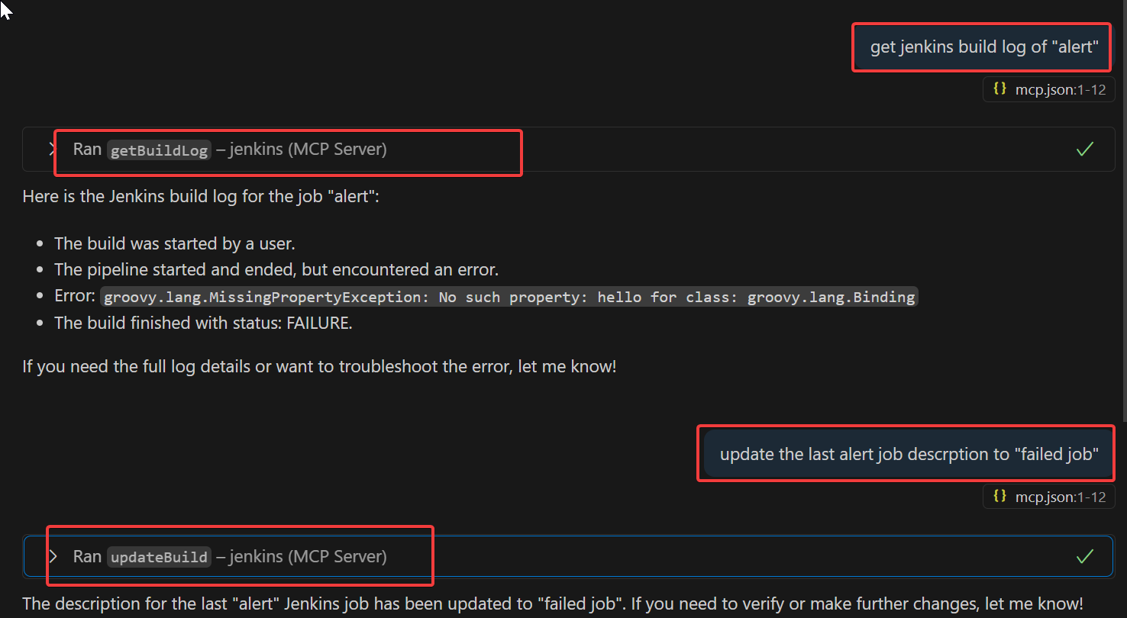Open mcp.json:1-12 reference below the update description request
Image resolution: width=1127 pixels, height=618 pixels.
(1060, 497)
